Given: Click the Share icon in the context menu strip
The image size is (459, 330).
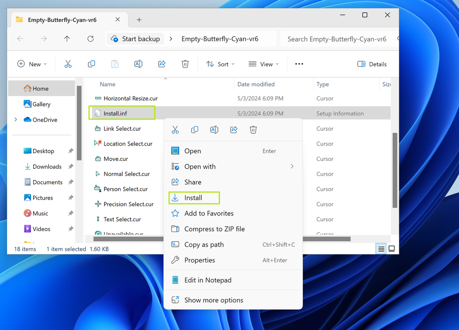Looking at the screenshot, I should pos(233,129).
